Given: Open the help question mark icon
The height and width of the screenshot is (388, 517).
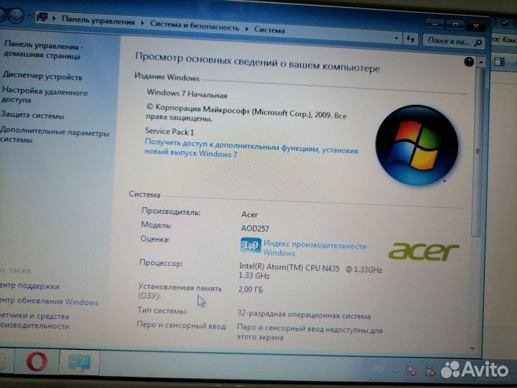Looking at the screenshot, I should pos(468,62).
